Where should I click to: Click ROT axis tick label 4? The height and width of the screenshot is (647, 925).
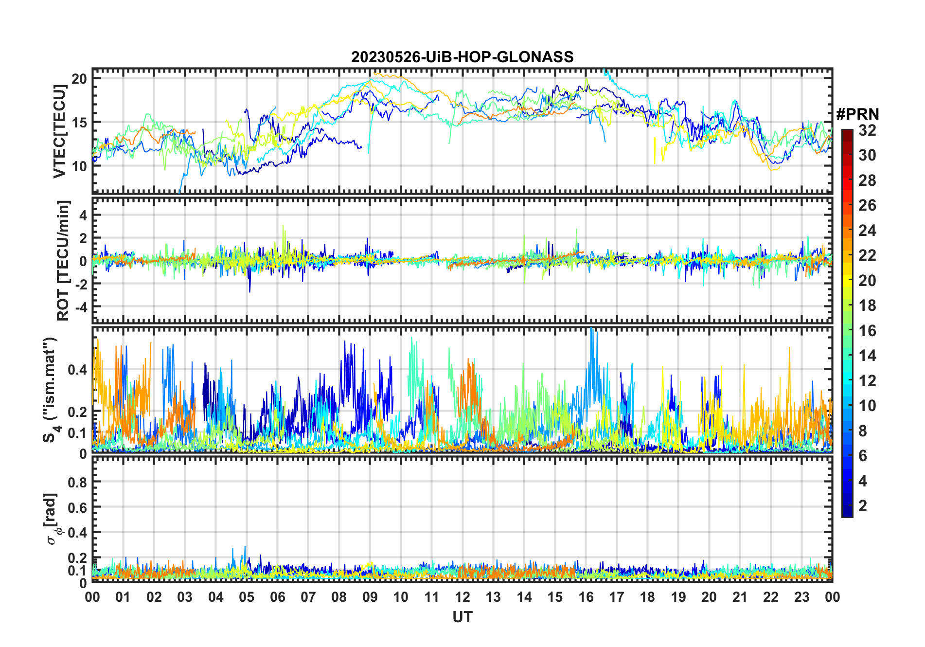coord(84,215)
